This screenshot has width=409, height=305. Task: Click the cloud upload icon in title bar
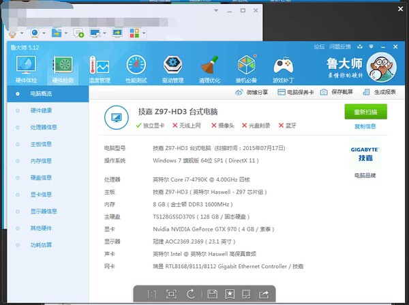pyautogui.click(x=360, y=47)
